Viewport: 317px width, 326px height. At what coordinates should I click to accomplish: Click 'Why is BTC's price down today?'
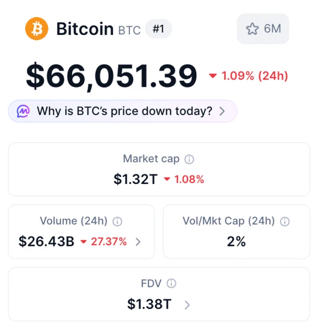click(x=124, y=111)
